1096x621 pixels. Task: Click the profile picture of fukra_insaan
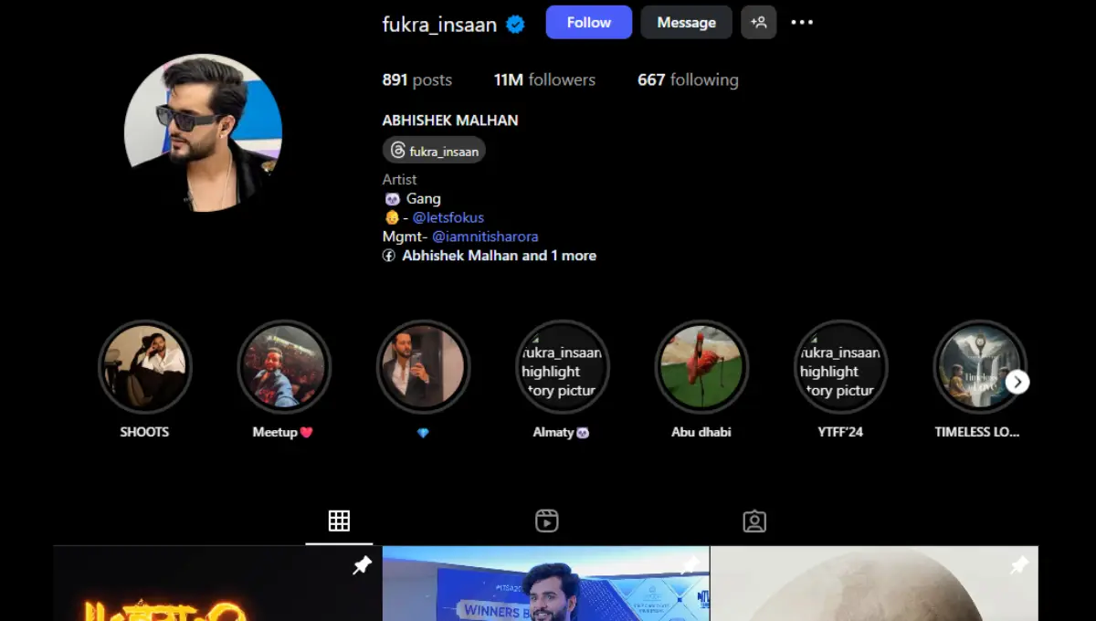[x=203, y=132]
